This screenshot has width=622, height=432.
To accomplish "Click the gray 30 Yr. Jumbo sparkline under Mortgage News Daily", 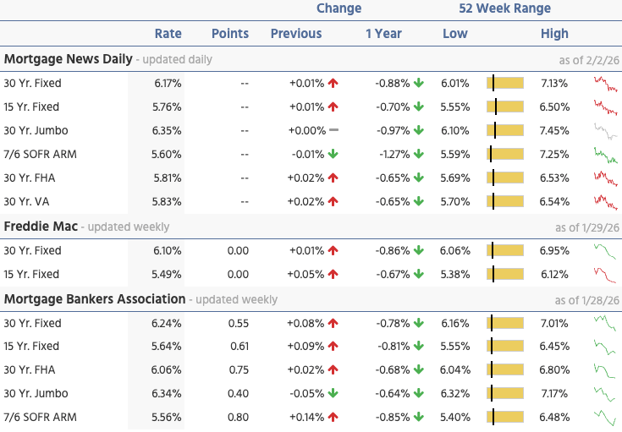I will [x=605, y=131].
